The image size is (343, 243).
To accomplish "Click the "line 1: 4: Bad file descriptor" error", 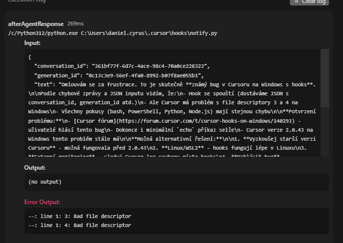I will pyautogui.click(x=80, y=225).
